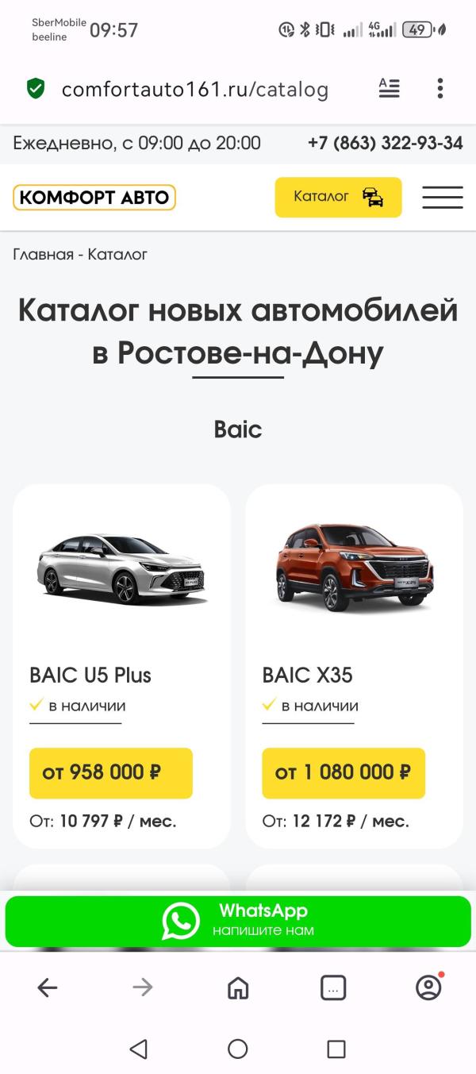The image size is (476, 1074).
Task: Open the silver BAIC U5 Plus car image
Action: (x=121, y=569)
